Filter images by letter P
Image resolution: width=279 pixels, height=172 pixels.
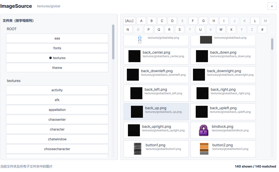coord(149,30)
